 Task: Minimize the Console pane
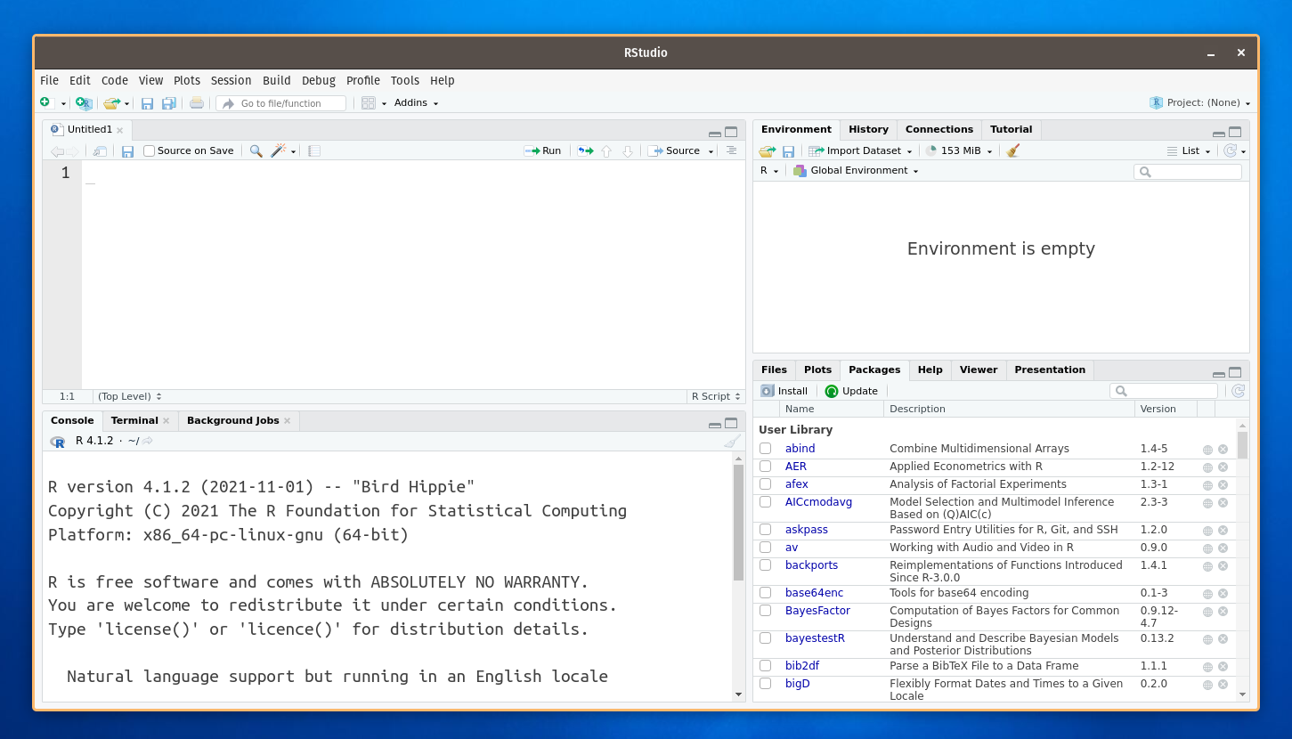coord(715,424)
